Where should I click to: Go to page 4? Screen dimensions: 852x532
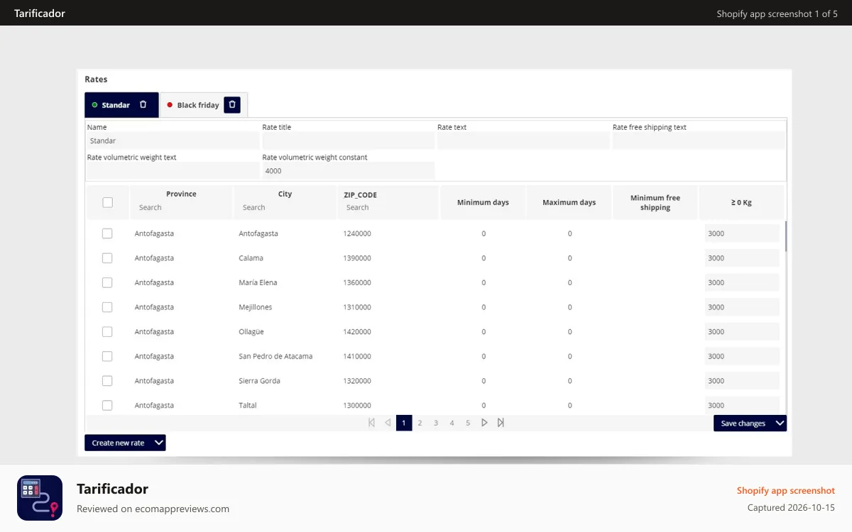tap(452, 423)
